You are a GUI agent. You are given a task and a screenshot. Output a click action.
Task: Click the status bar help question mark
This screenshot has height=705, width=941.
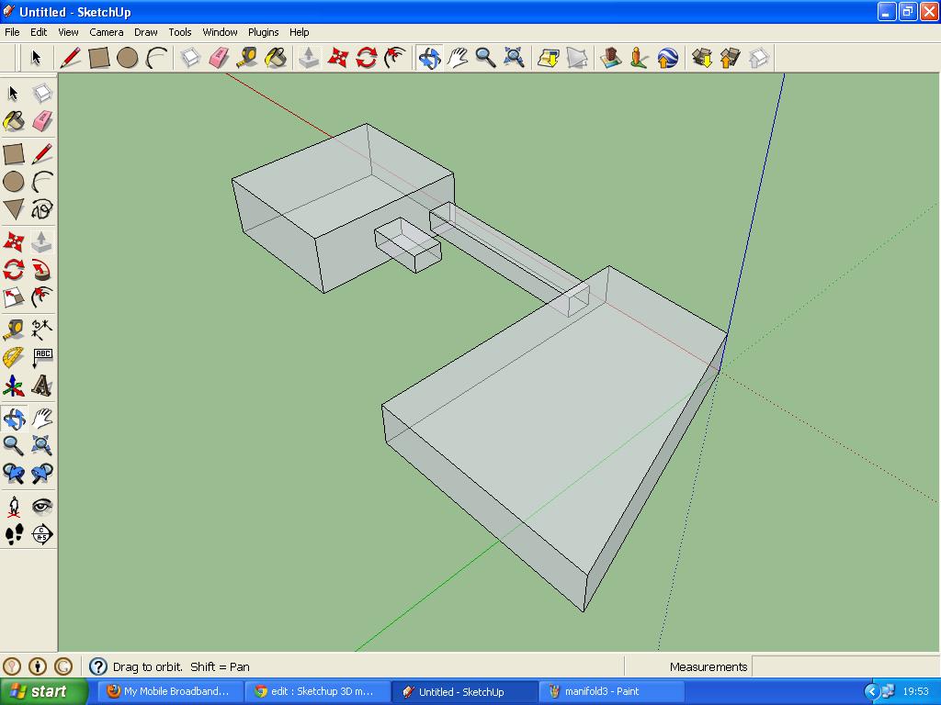coord(97,666)
